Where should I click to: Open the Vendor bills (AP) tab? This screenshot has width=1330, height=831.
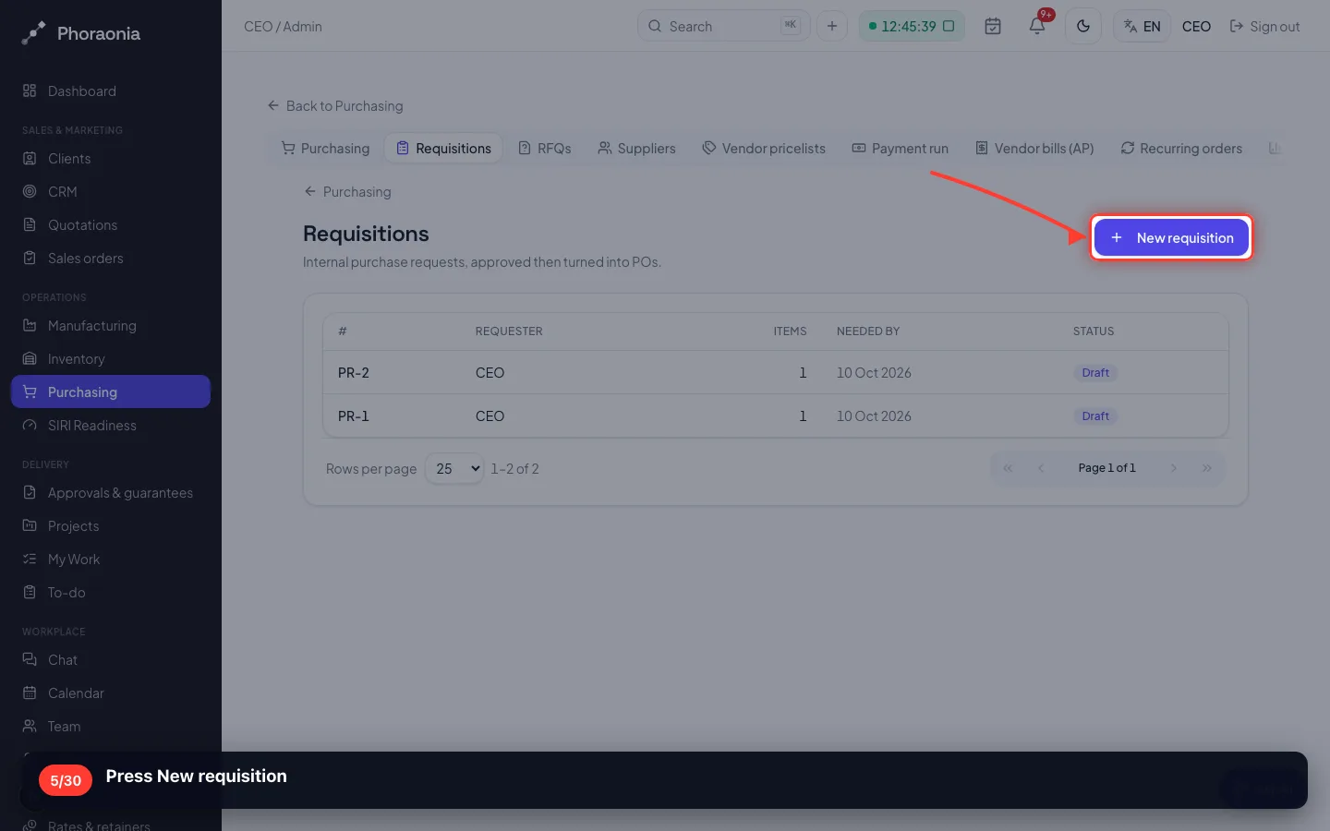[1034, 148]
